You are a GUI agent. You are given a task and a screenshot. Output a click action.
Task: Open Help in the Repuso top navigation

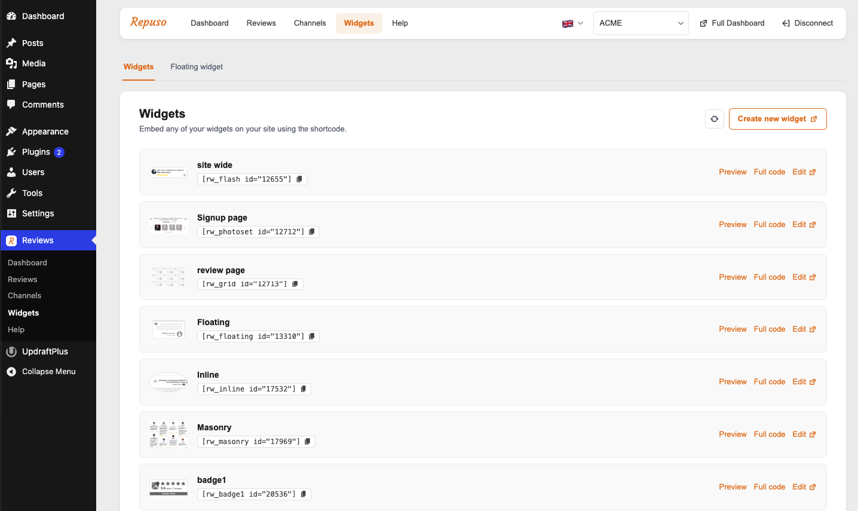pos(400,23)
